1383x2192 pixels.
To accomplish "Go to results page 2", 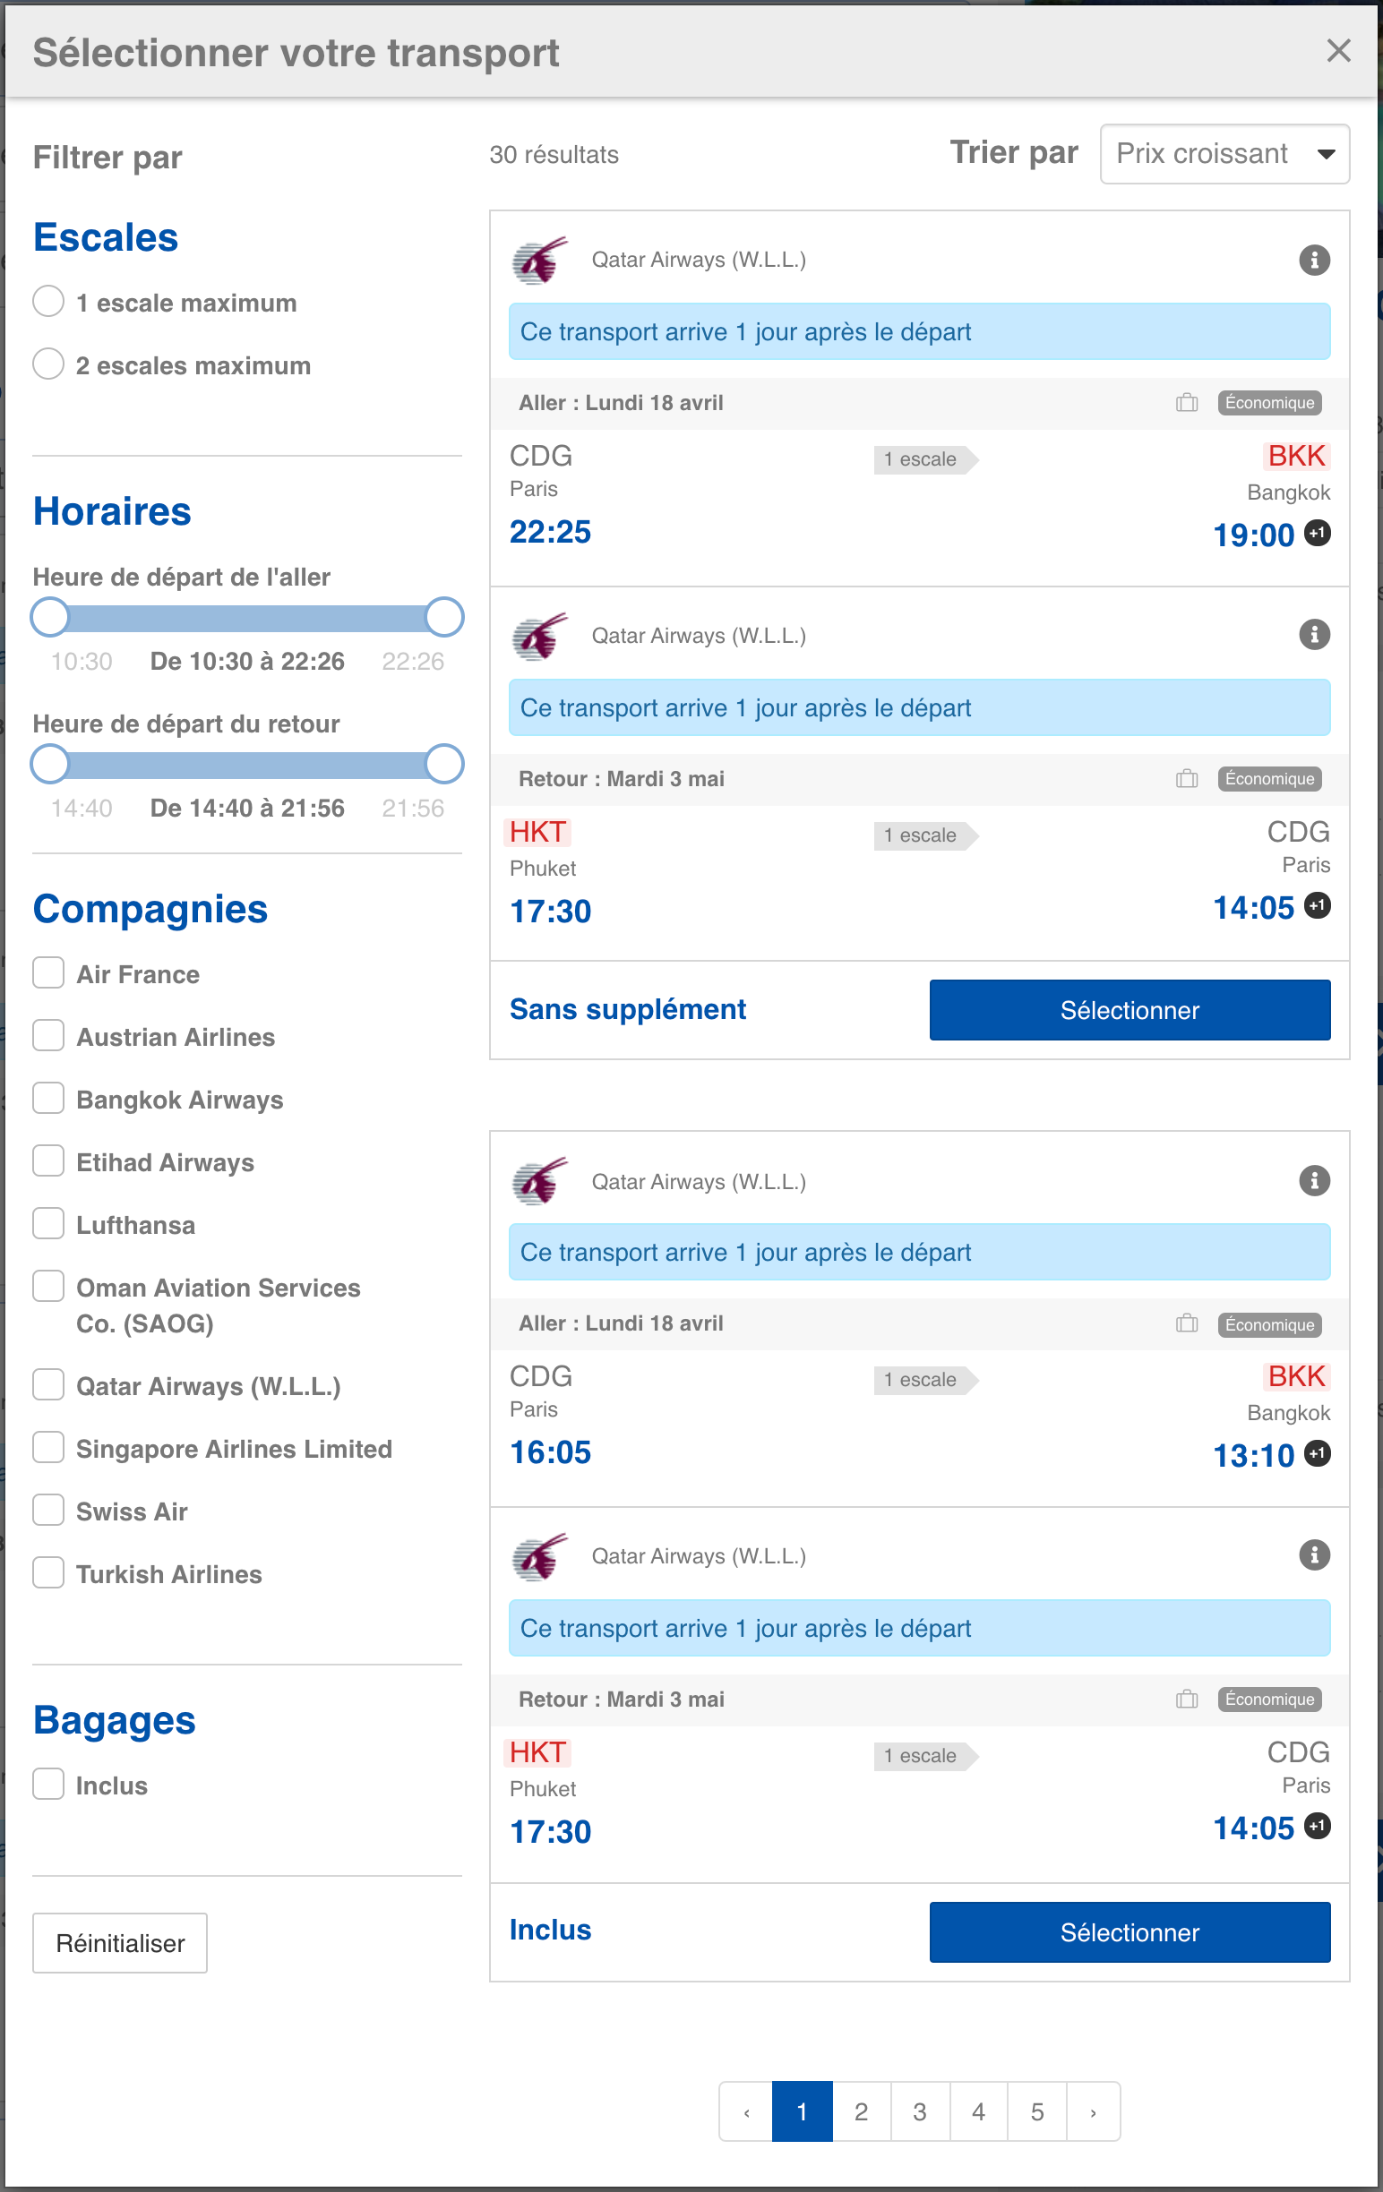I will (861, 2112).
